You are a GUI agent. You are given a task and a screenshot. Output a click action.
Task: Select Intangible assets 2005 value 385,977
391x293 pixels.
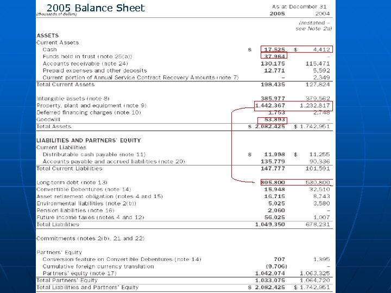(x=273, y=98)
